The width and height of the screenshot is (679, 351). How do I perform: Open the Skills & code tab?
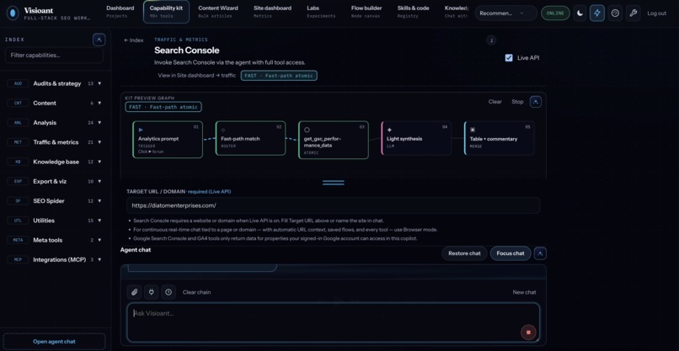tap(413, 12)
